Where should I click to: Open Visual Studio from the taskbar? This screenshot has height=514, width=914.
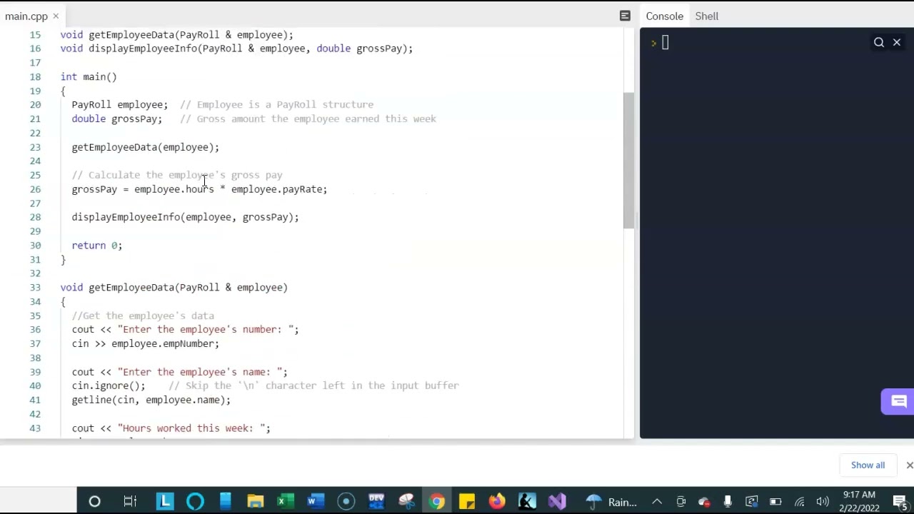(x=557, y=501)
